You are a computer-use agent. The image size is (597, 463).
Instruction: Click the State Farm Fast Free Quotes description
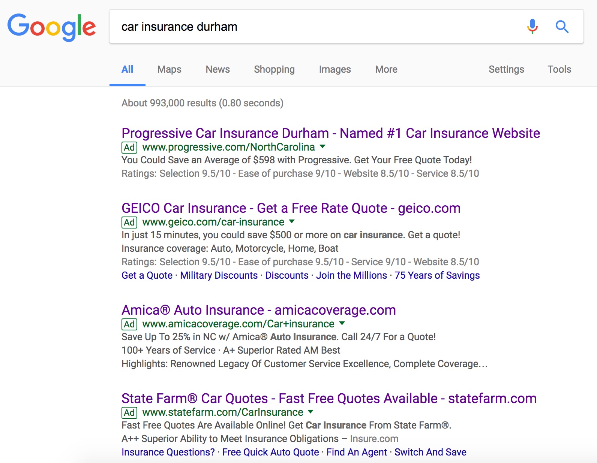(x=286, y=425)
